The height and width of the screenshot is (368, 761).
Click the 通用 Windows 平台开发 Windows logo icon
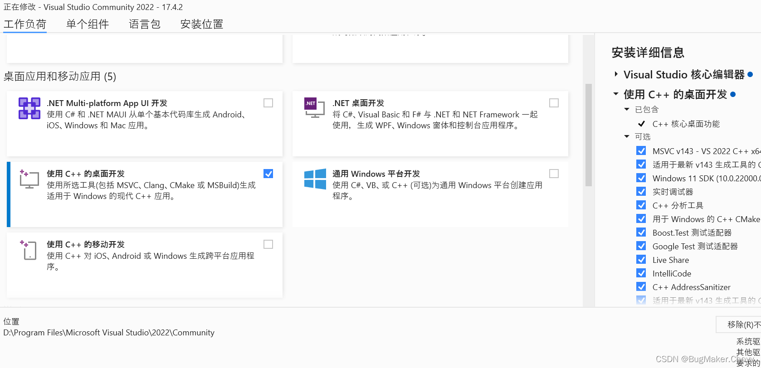point(315,179)
